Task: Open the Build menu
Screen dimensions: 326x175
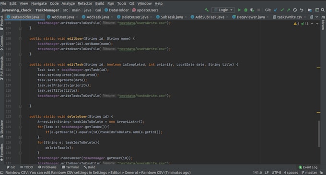Action: [100, 3]
